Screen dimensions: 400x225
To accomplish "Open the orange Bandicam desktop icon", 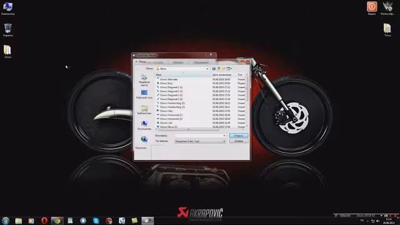I will 372,8.
